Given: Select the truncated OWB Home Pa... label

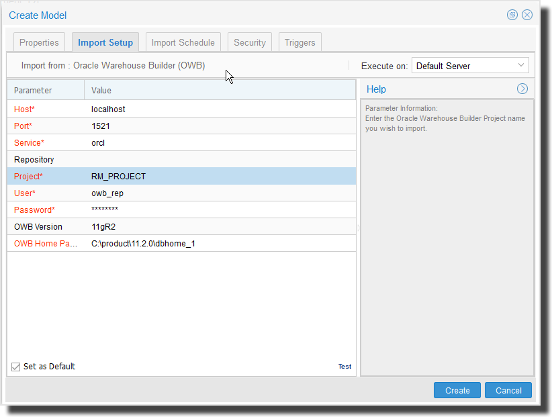Looking at the screenshot, I should tap(46, 244).
